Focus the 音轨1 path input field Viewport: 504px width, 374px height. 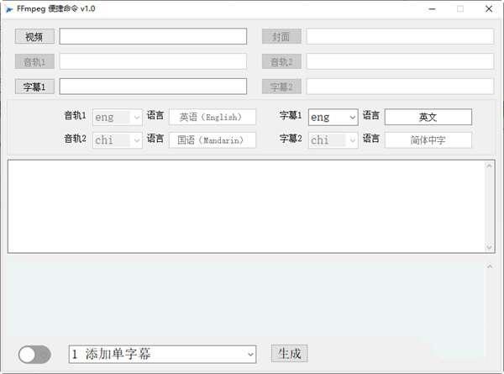153,61
